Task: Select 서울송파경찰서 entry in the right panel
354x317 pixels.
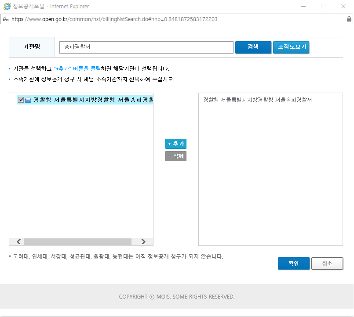Action: 257,100
